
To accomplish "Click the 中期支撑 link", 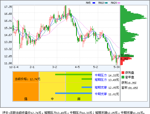I will [101, 94].
